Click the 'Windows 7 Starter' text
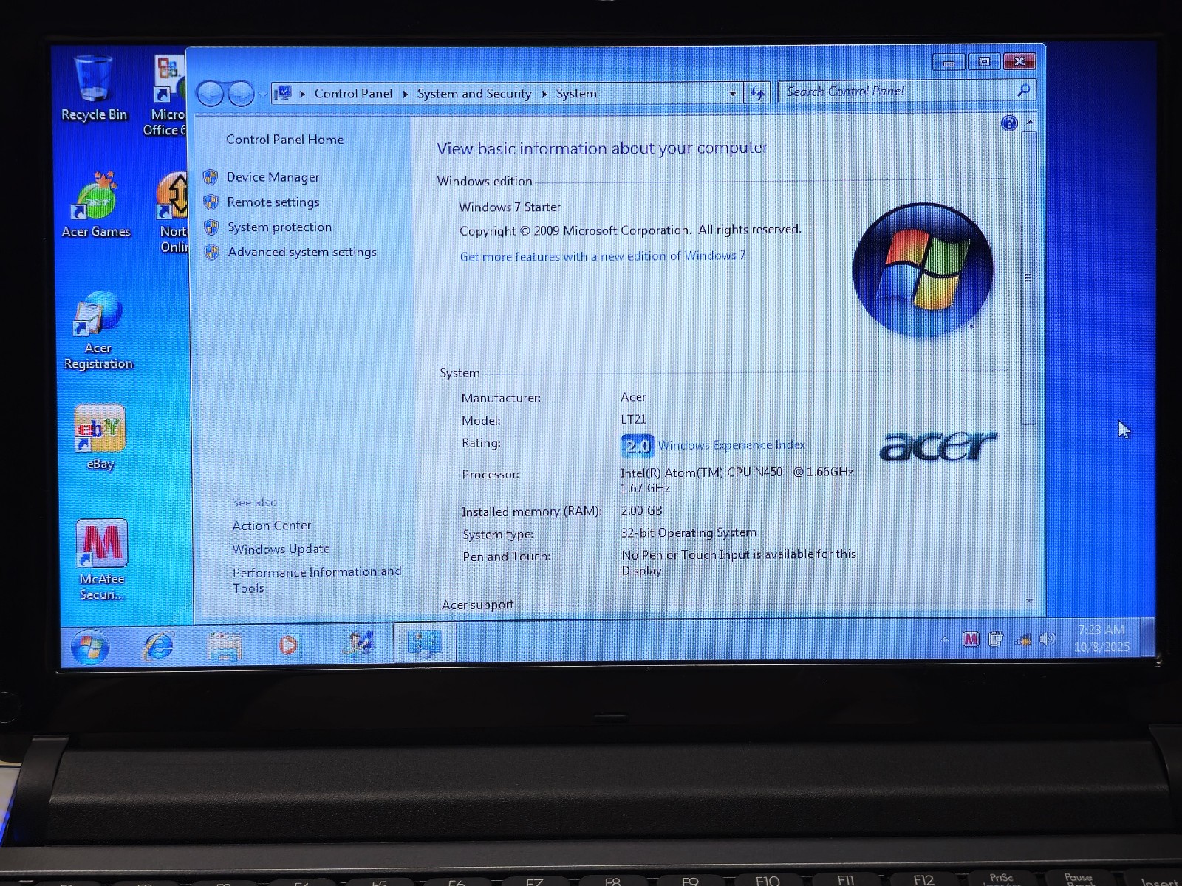Image resolution: width=1182 pixels, height=886 pixels. [x=510, y=207]
